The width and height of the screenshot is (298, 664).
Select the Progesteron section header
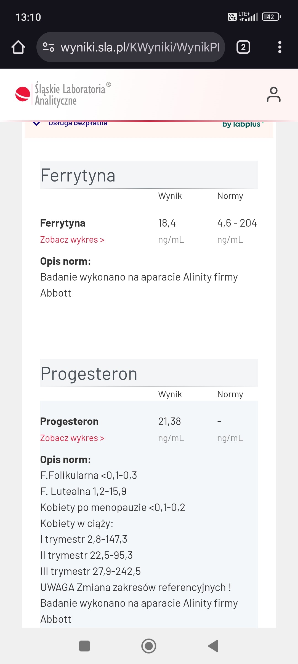click(89, 373)
